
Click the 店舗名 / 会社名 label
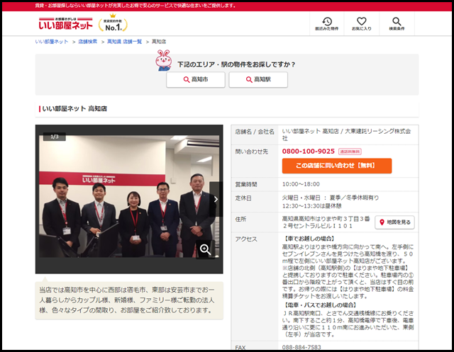point(255,132)
